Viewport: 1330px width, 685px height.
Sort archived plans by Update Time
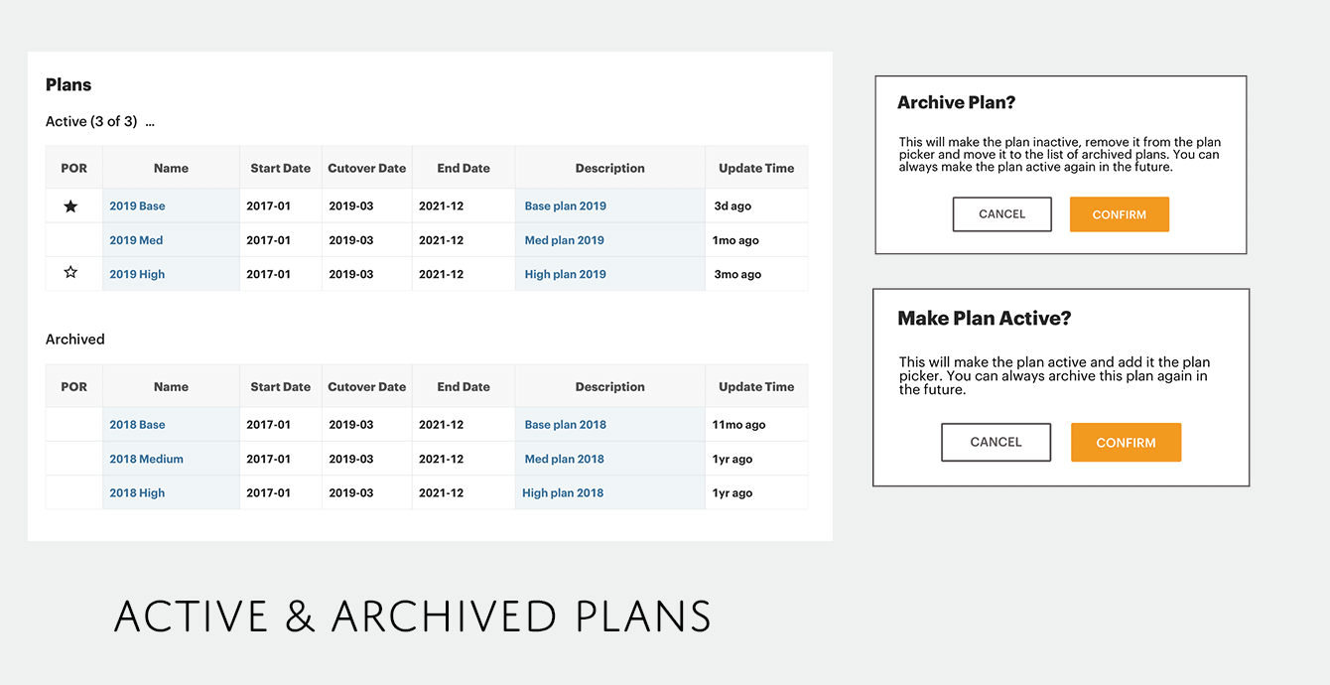755,386
